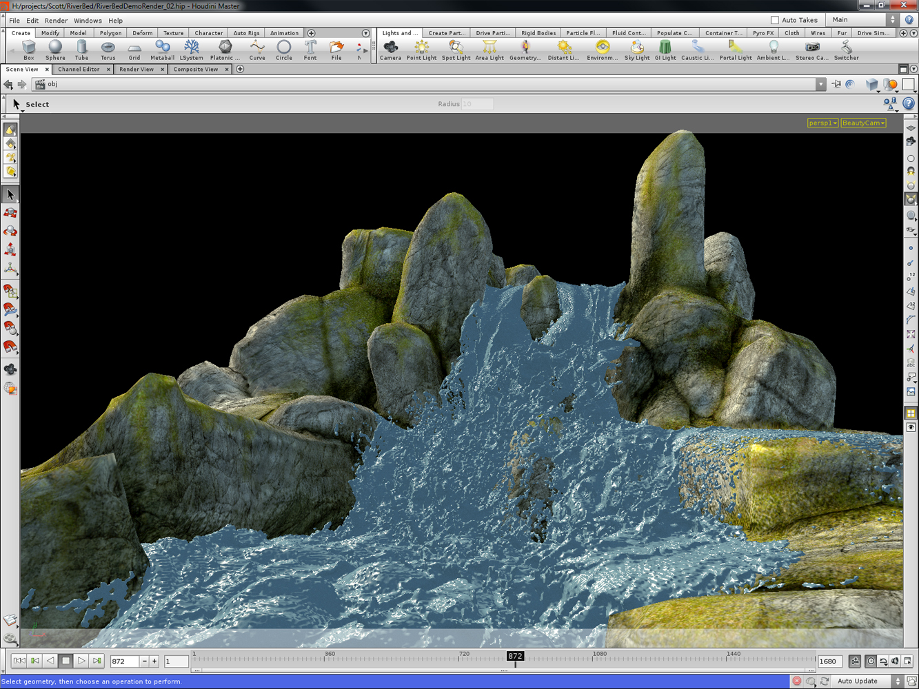
Task: Open the Render menu
Action: pyautogui.click(x=56, y=20)
